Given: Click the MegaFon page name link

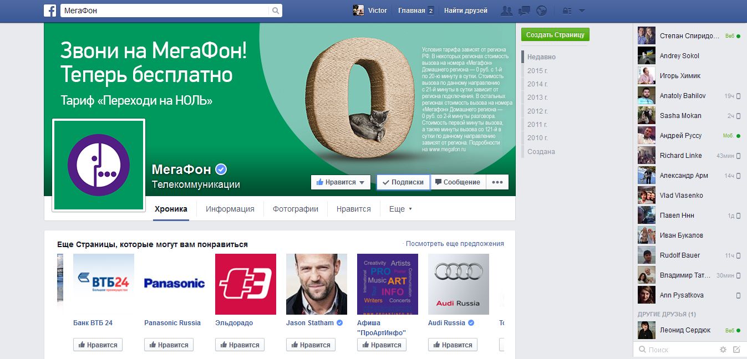Looking at the screenshot, I should (x=182, y=170).
